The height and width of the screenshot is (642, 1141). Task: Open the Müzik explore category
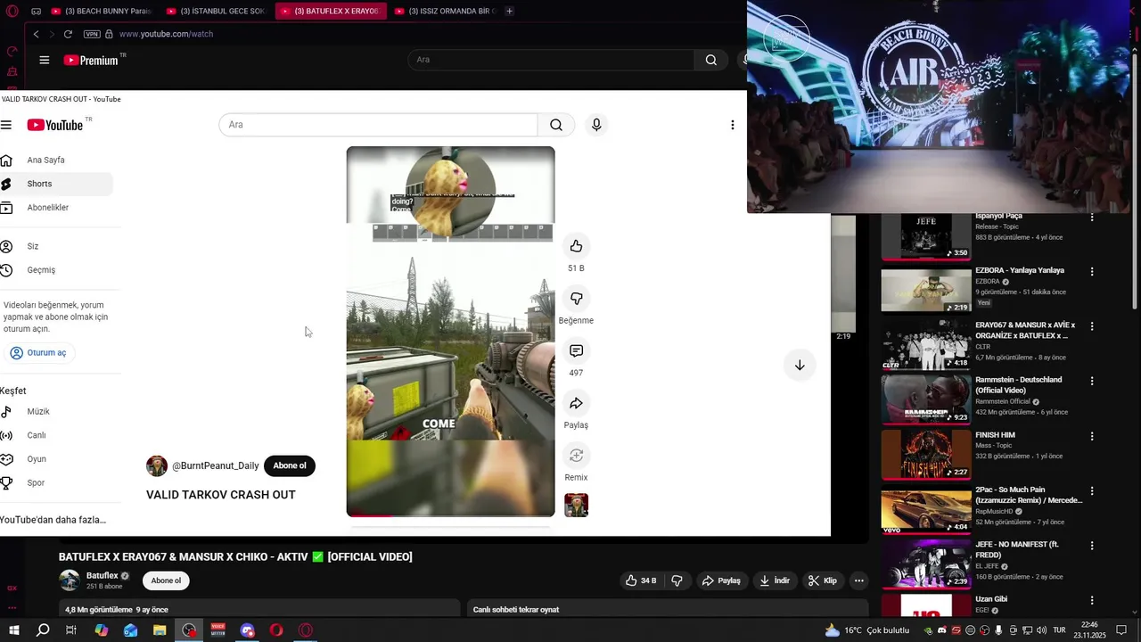[x=55, y=412]
